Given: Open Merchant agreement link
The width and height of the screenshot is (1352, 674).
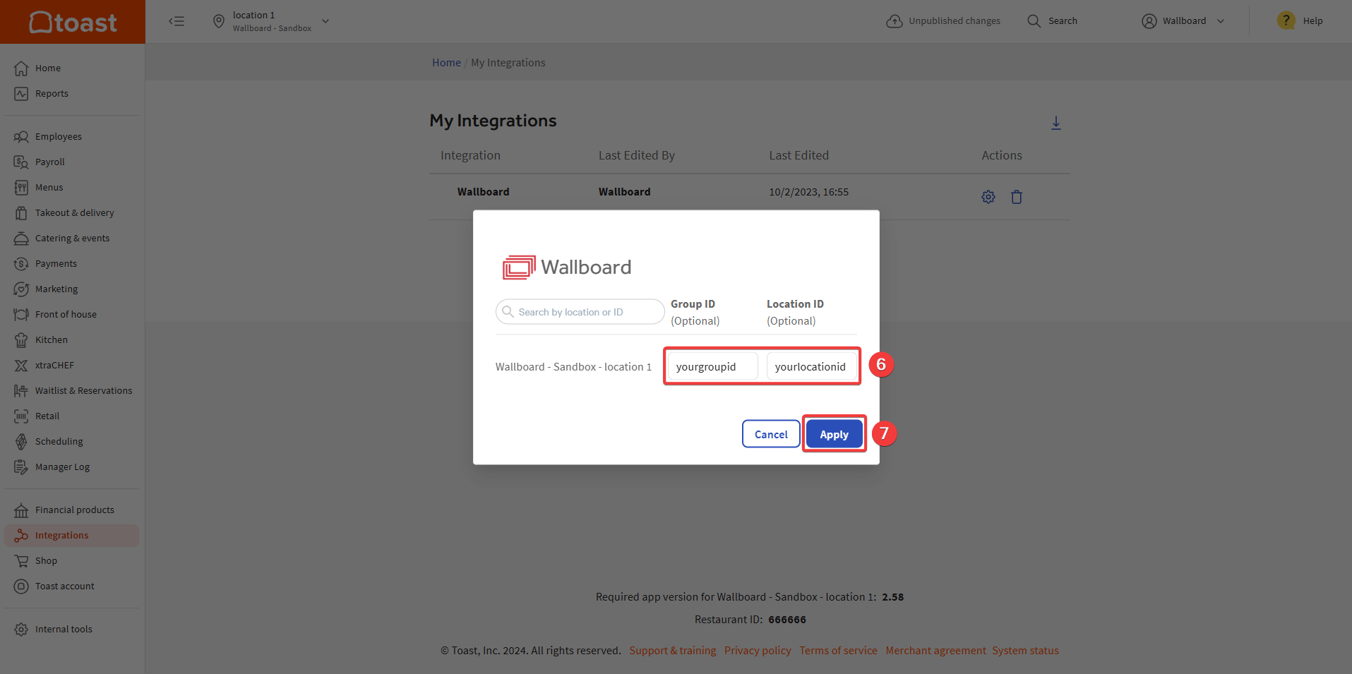Looking at the screenshot, I should (936, 651).
